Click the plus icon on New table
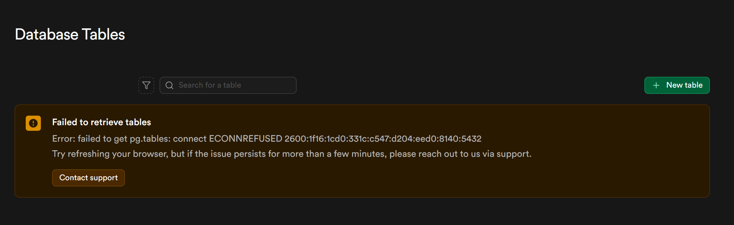 pos(656,85)
